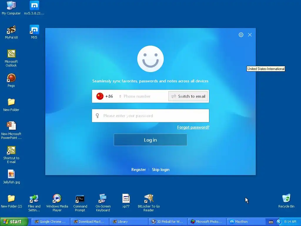Select the Shortcut to E-mail icon
The height and width of the screenshot is (226, 301).
[x=11, y=155]
